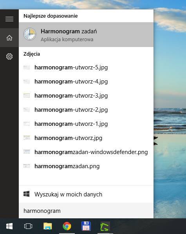186x234 pixels.
Task: Click thumbnail of harmonogram-utworz-3.jpg
Action: [27, 96]
